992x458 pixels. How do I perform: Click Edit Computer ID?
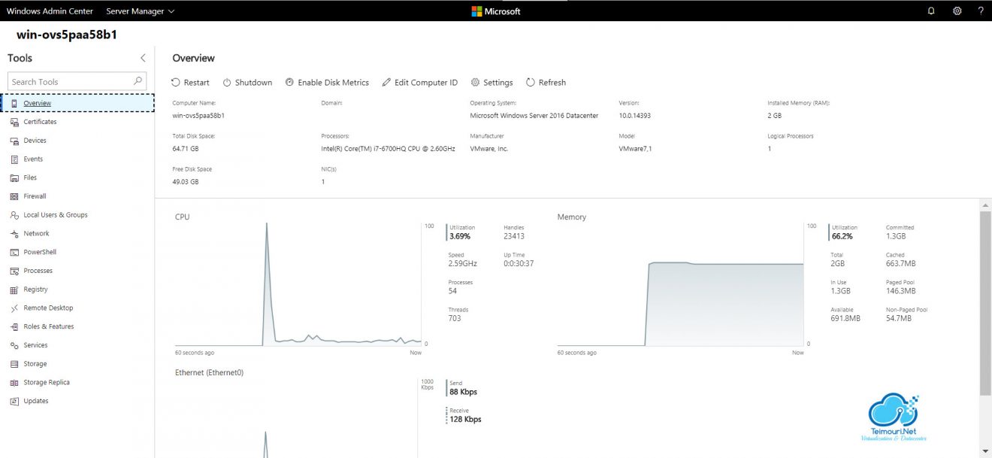(419, 83)
